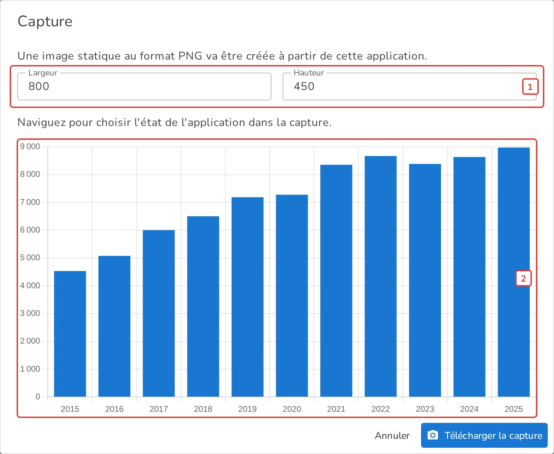The image size is (554, 454).
Task: Click the Largeur width input field
Action: point(144,87)
